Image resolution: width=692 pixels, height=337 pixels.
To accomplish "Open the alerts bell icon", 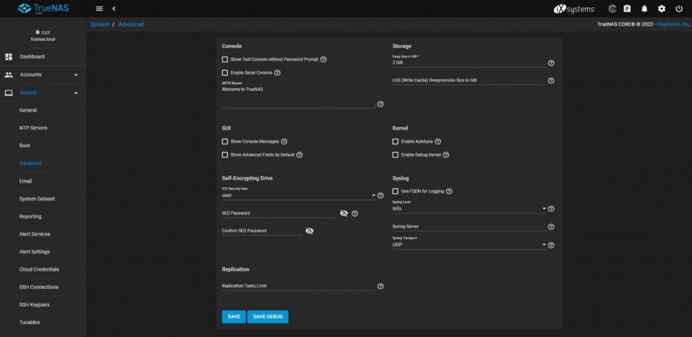I will click(644, 9).
